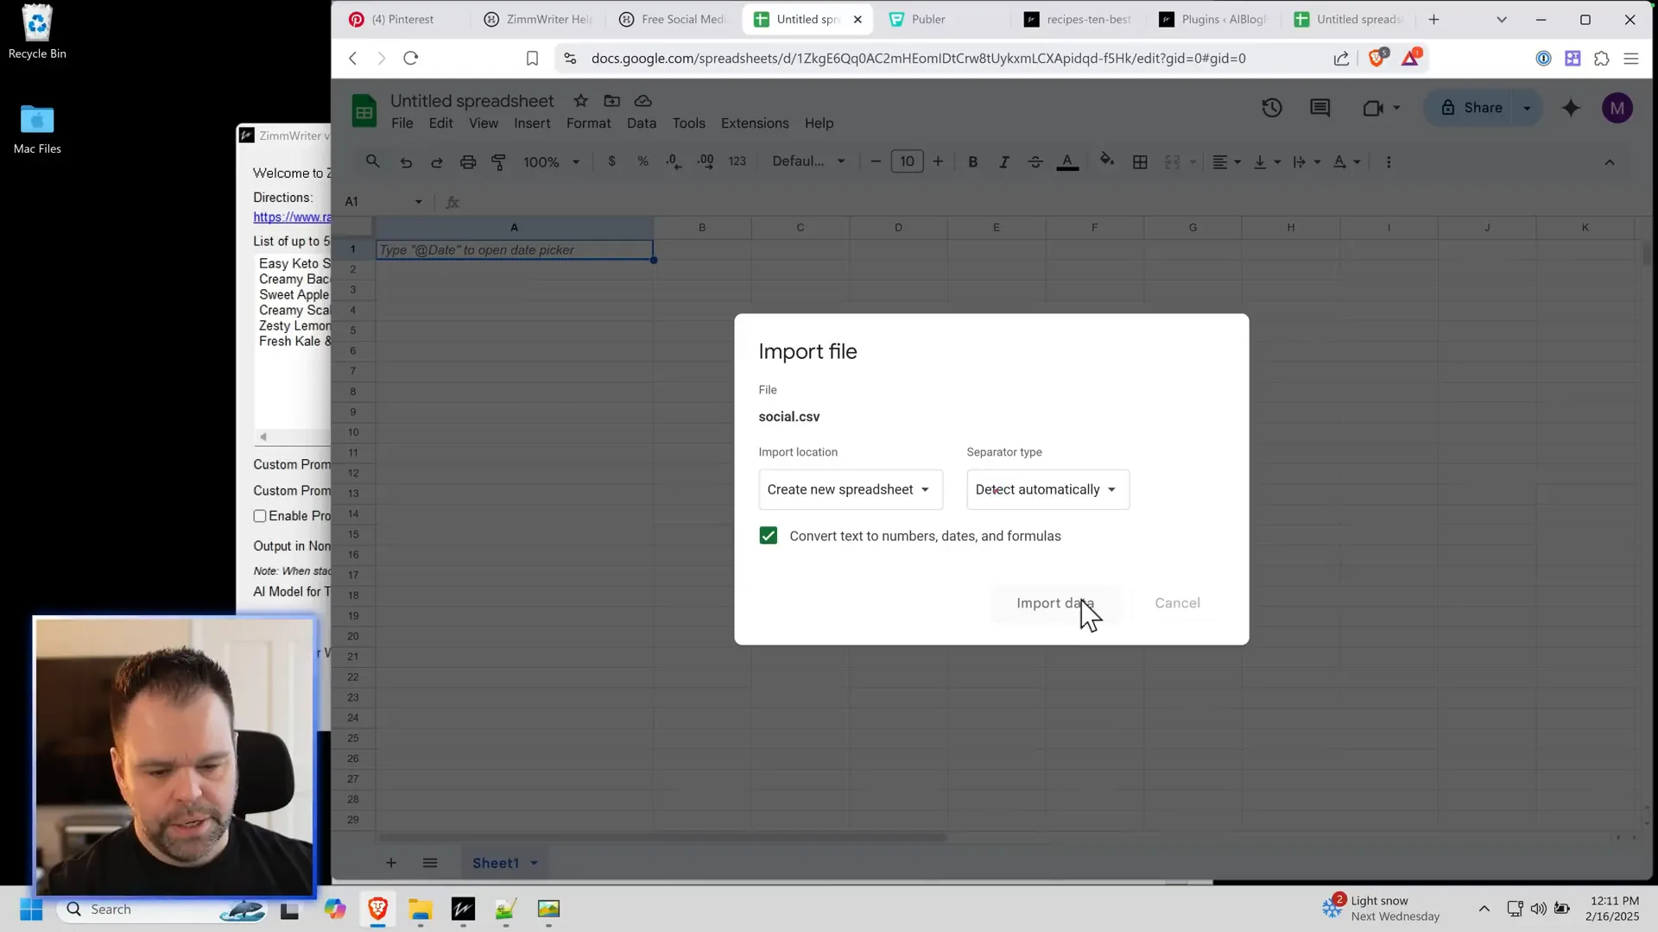Open the Import location dropdown
The width and height of the screenshot is (1658, 932).
(x=851, y=489)
